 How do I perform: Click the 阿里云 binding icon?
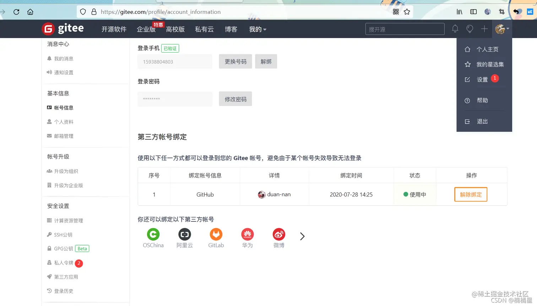tap(184, 235)
